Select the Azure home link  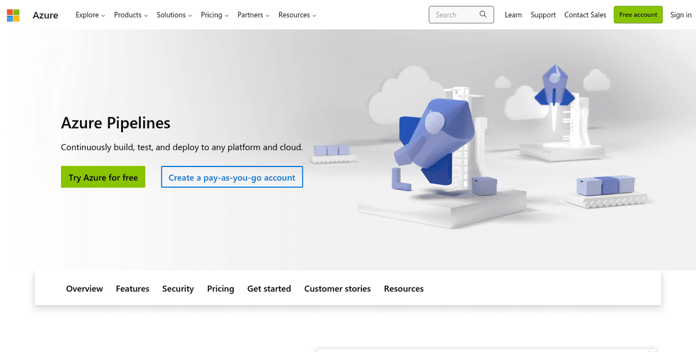pos(45,15)
